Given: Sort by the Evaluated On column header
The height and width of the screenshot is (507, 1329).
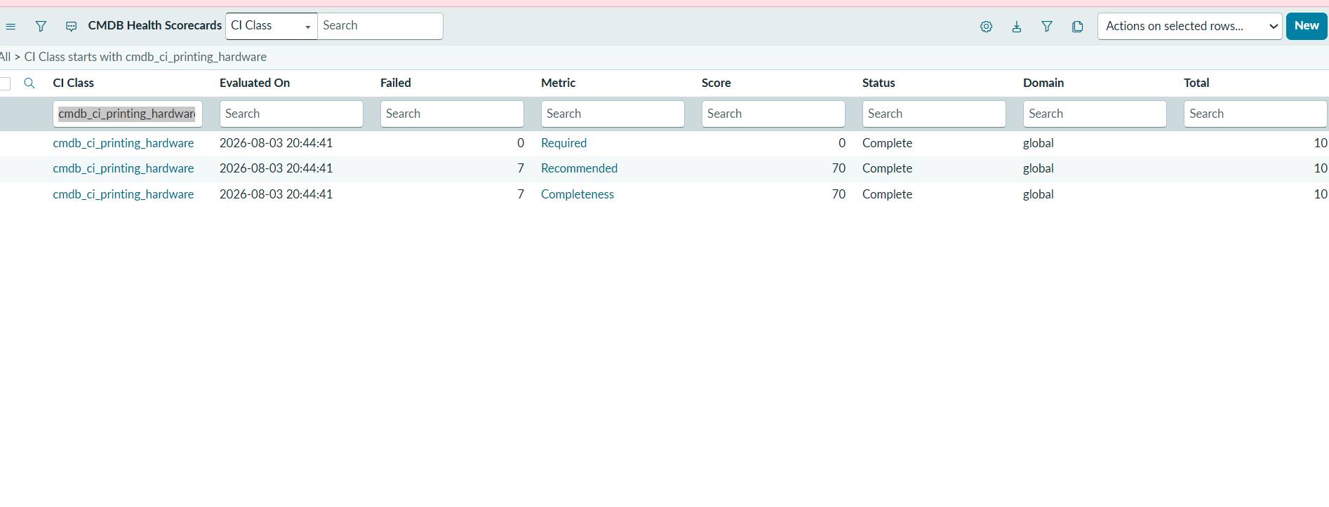Looking at the screenshot, I should point(255,83).
